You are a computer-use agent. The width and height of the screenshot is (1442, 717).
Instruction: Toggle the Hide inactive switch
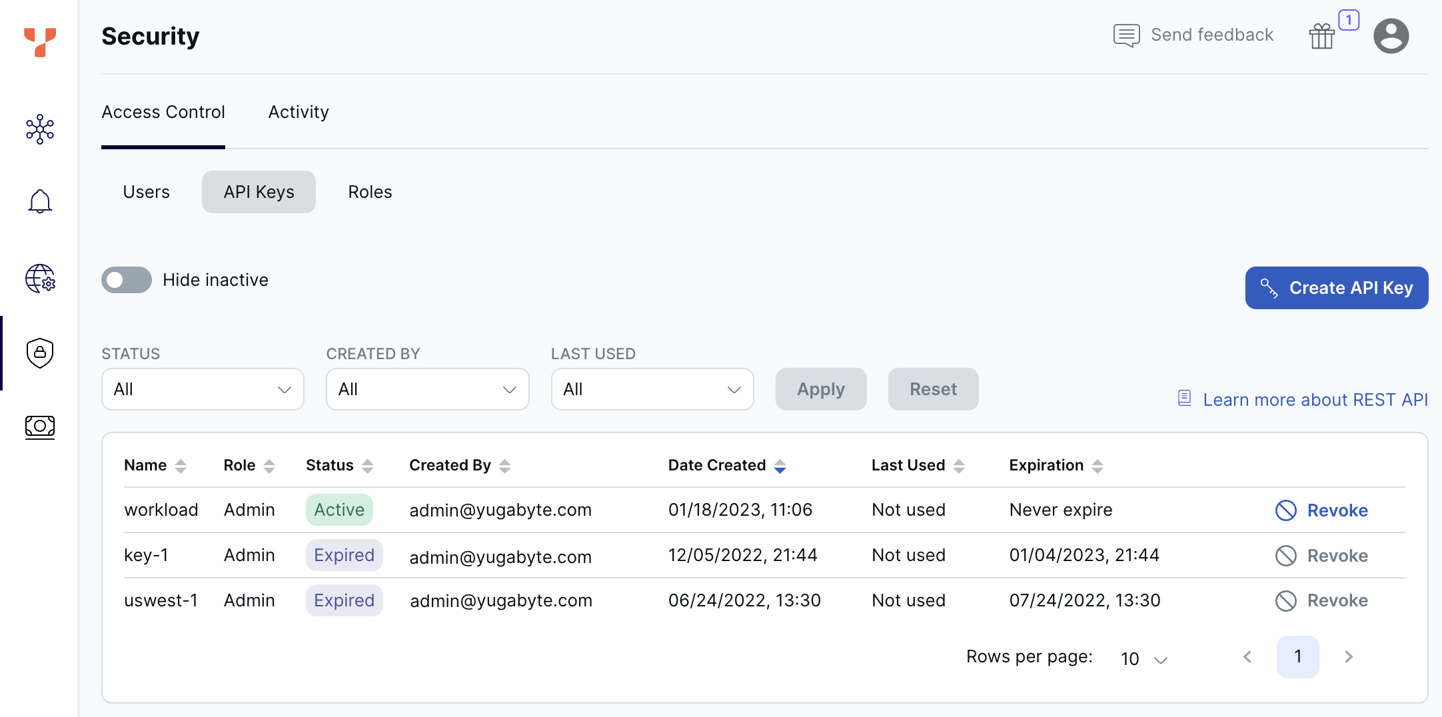[x=127, y=280]
